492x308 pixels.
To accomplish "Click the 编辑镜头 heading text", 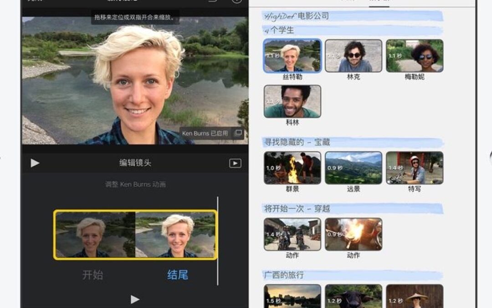I will tap(135, 163).
